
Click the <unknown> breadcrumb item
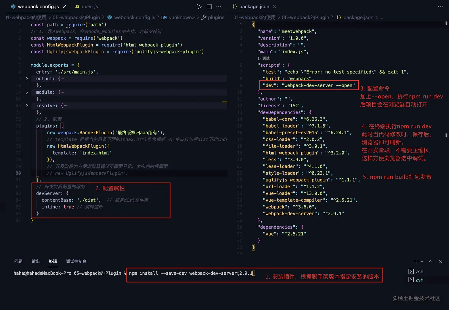(178, 18)
